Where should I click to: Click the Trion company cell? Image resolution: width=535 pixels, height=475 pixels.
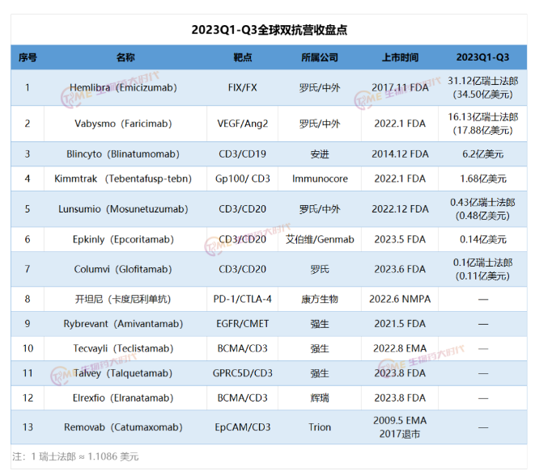(320, 427)
